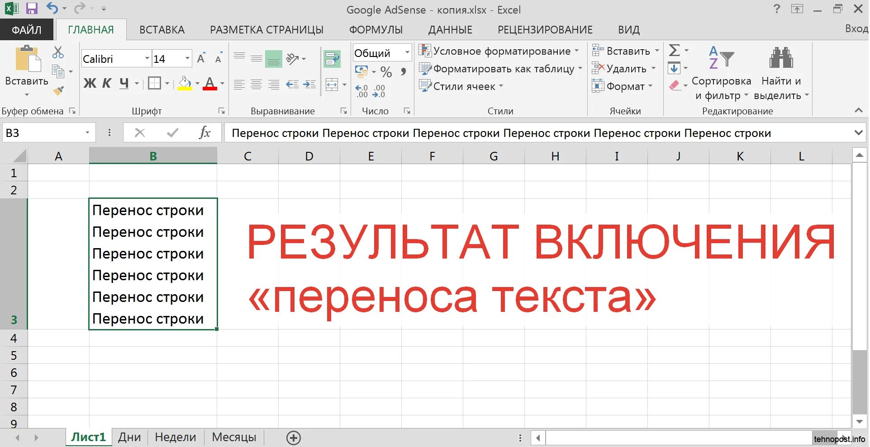Click the Вход sign-in link
This screenshot has width=870, height=447.
pos(856,28)
